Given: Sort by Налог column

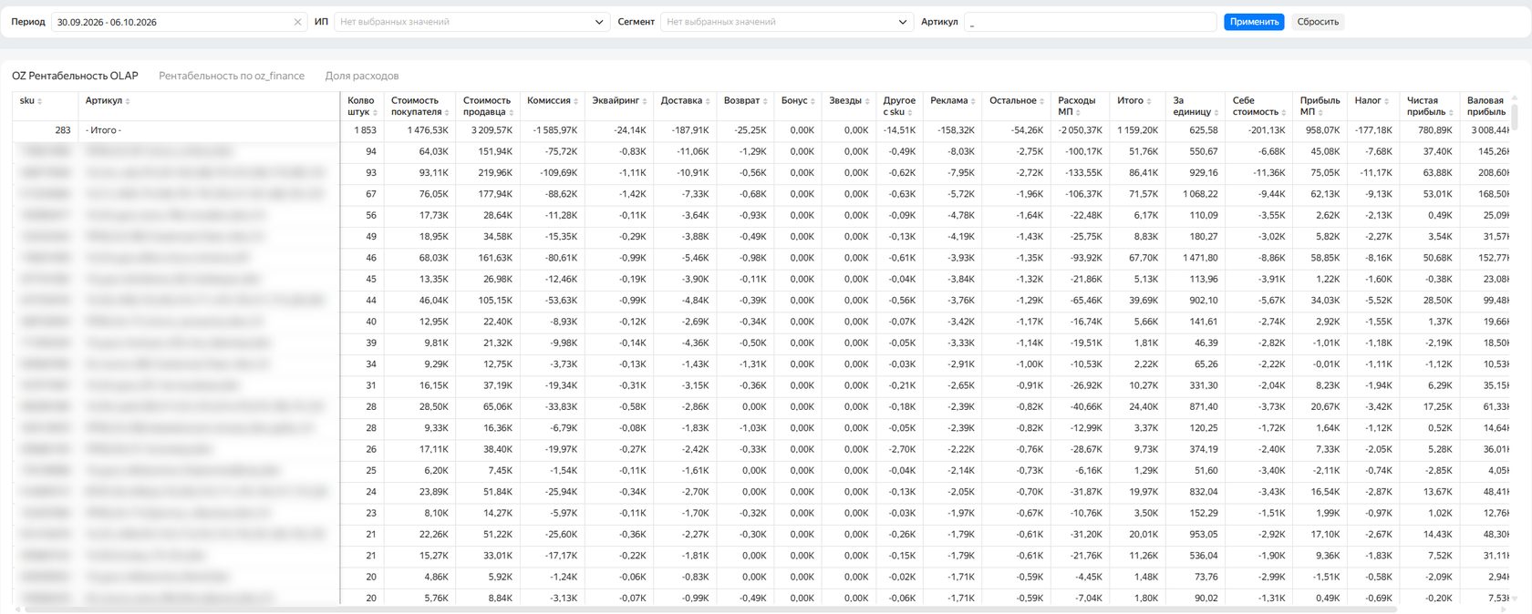Looking at the screenshot, I should [x=1387, y=101].
